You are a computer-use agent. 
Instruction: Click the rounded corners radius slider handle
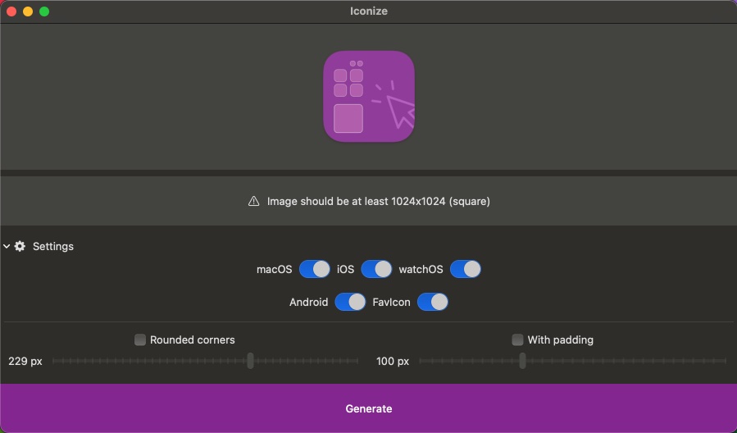tap(251, 361)
